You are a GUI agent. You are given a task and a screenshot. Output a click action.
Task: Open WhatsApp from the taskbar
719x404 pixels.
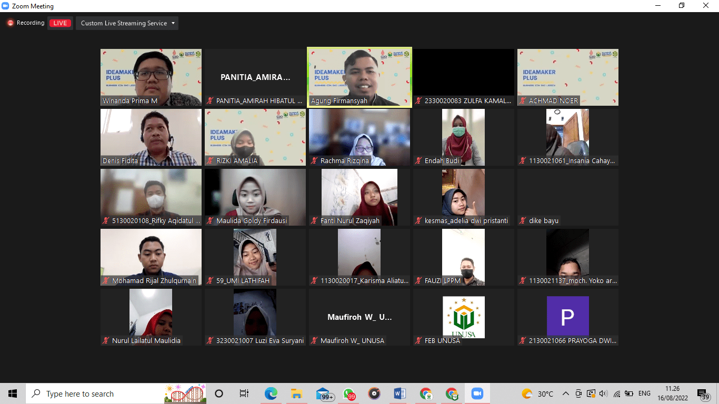point(348,393)
